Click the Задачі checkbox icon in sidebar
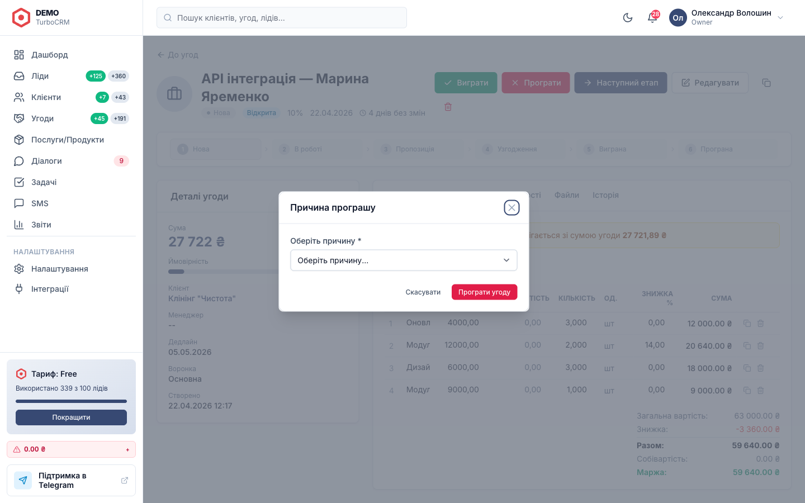The width and height of the screenshot is (805, 503). pyautogui.click(x=19, y=182)
